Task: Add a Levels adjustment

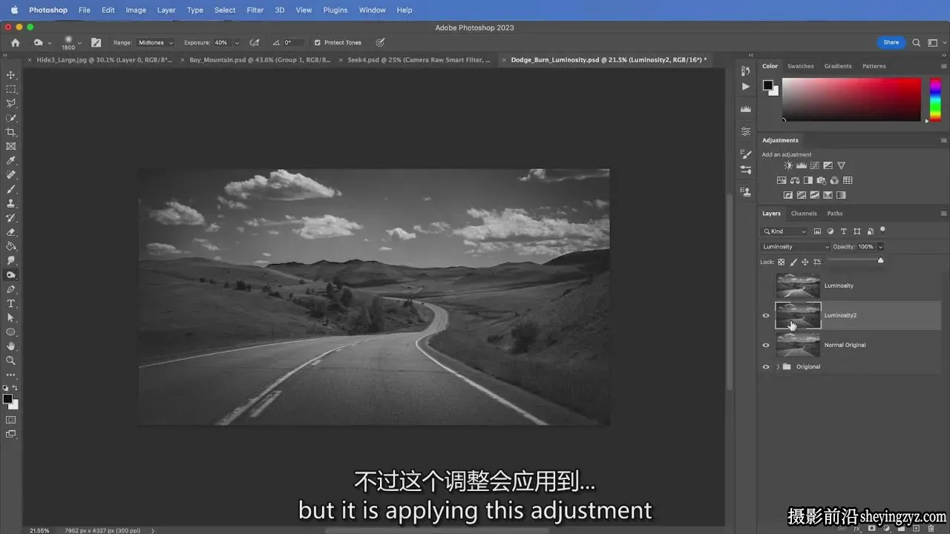Action: tap(801, 165)
